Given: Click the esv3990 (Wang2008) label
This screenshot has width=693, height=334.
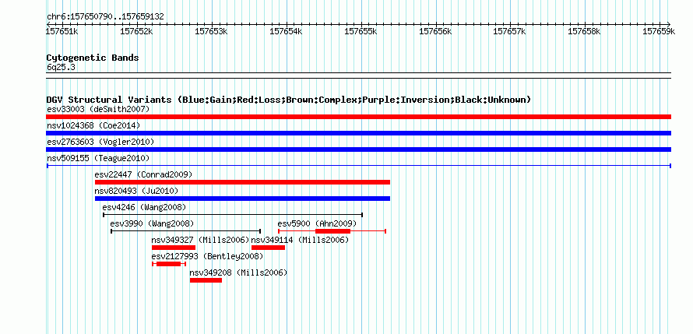Looking at the screenshot, I should point(152,223).
